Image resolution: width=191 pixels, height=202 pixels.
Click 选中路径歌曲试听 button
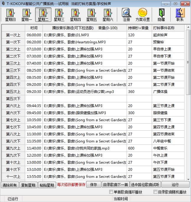(145, 185)
